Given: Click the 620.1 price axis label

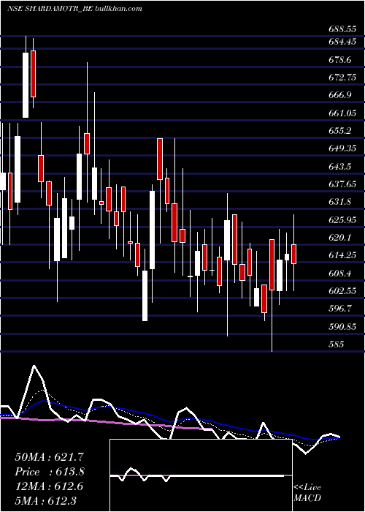Looking at the screenshot, I should (339, 237).
